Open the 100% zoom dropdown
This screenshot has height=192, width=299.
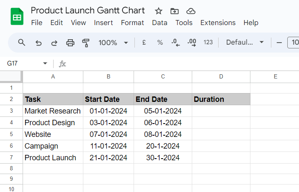pos(113,43)
